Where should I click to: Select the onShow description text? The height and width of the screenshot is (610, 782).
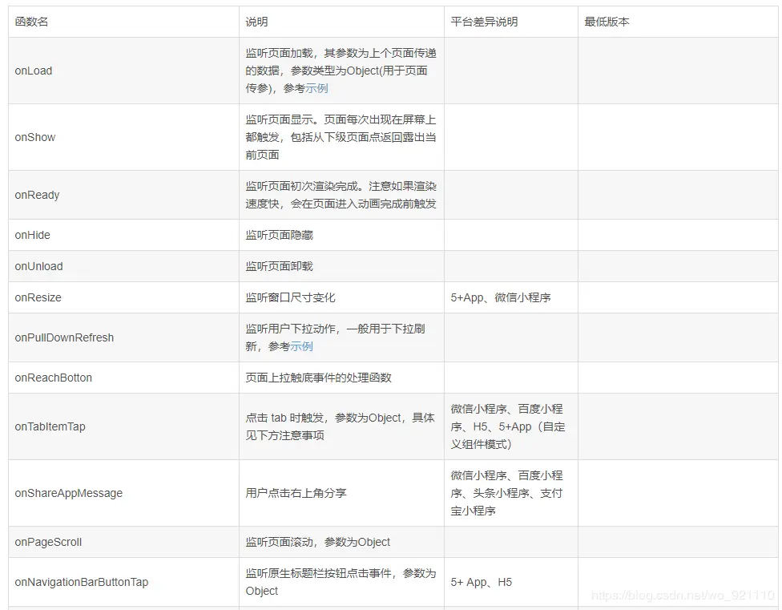point(341,137)
